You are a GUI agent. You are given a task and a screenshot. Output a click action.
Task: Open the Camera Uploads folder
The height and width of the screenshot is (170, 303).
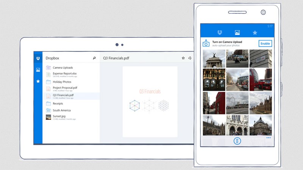(x=62, y=68)
